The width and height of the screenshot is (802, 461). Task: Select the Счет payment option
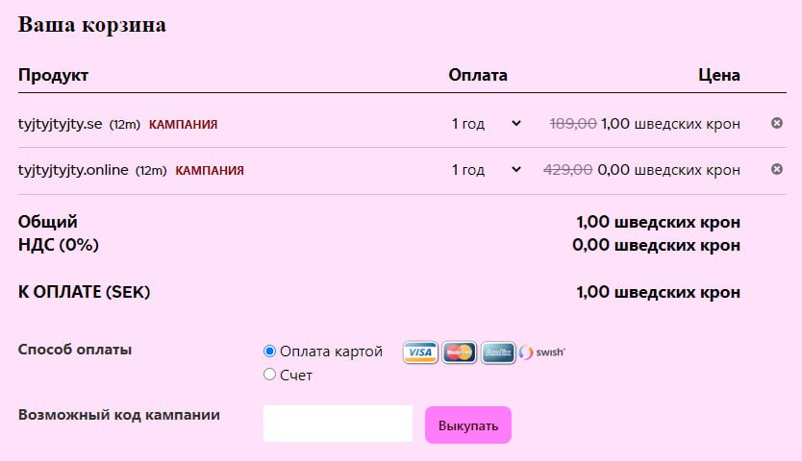269,375
